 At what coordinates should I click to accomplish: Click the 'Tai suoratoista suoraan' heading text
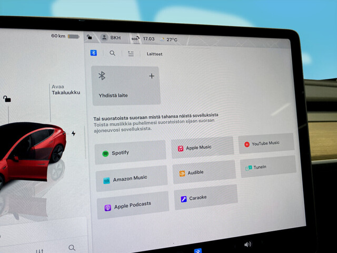[156, 116]
